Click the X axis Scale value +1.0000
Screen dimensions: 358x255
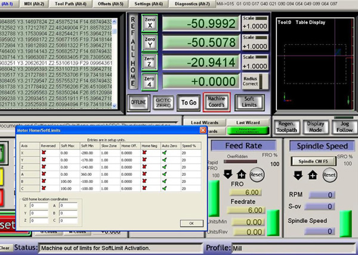255,26
